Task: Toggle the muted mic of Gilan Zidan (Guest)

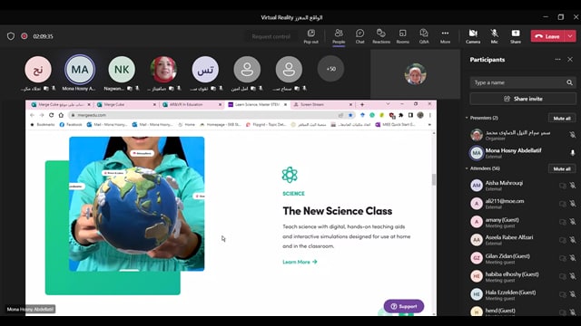Action: click(x=573, y=258)
